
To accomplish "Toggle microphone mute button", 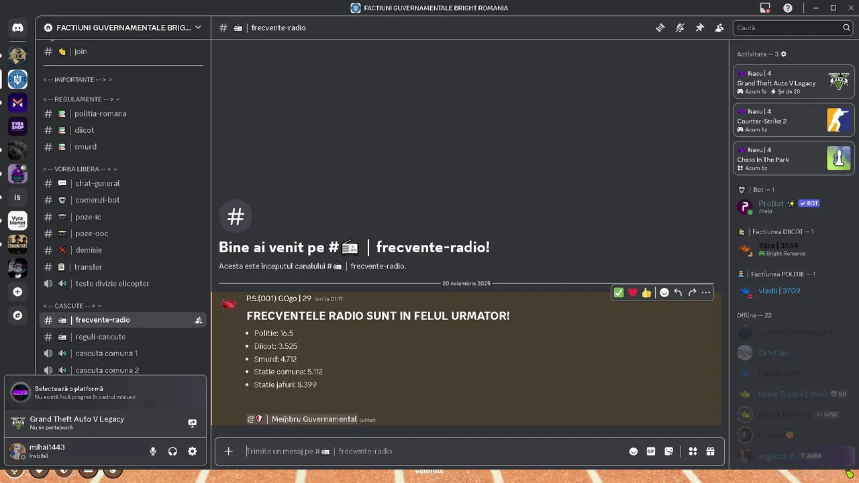I will [153, 451].
